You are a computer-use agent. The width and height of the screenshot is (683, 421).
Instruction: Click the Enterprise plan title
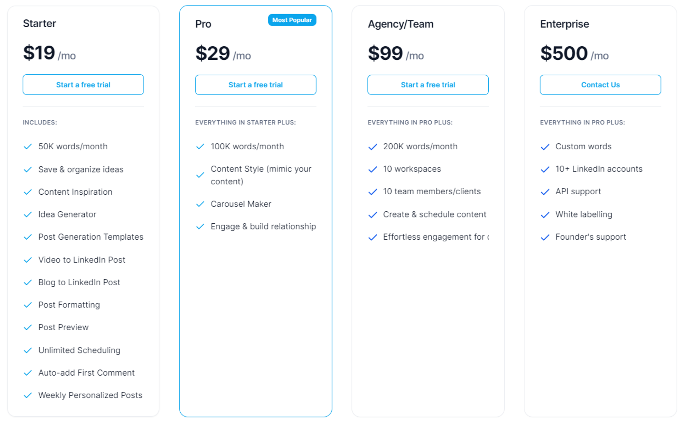click(564, 24)
